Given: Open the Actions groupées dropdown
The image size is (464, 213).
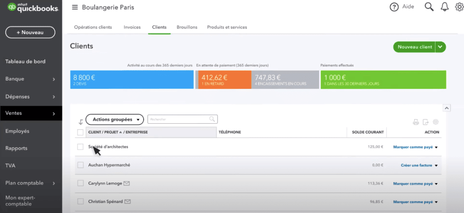Looking at the screenshot, I should click(115, 119).
